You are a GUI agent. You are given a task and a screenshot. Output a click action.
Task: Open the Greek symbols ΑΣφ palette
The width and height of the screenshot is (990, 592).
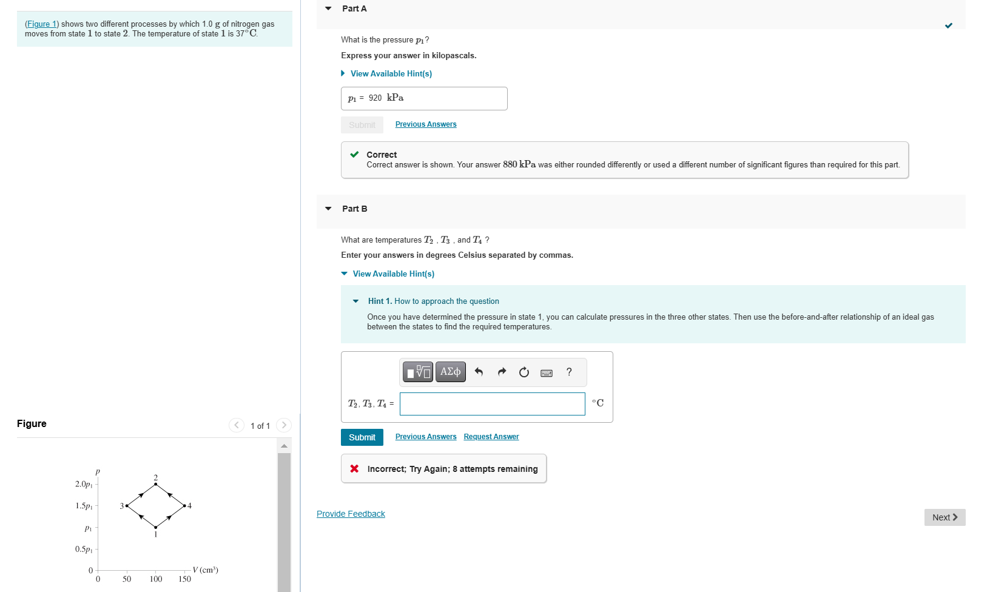click(x=450, y=372)
